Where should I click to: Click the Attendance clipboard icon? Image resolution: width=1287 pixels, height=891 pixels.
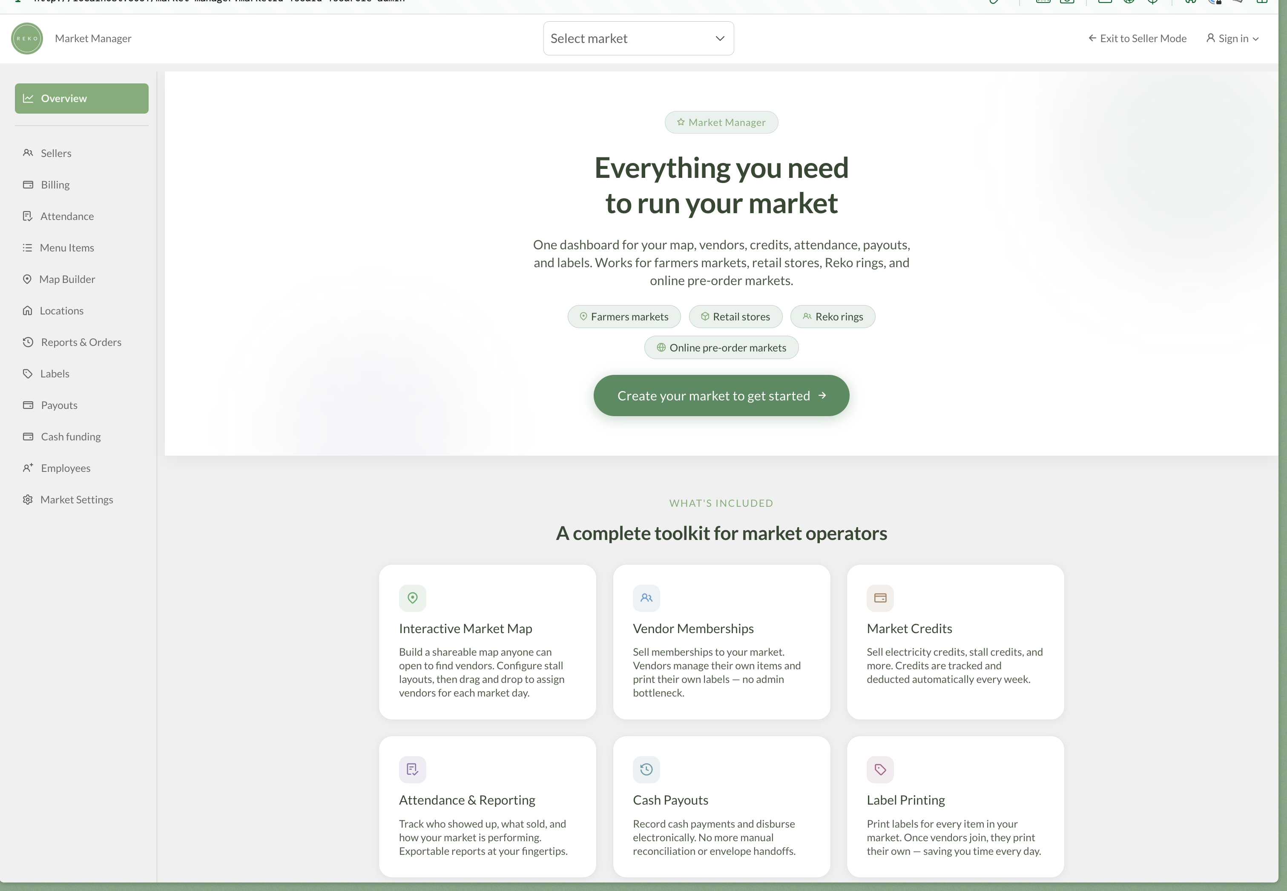click(28, 216)
